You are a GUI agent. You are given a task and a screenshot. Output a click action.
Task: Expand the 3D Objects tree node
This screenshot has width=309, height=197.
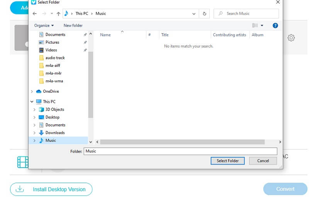[34, 109]
